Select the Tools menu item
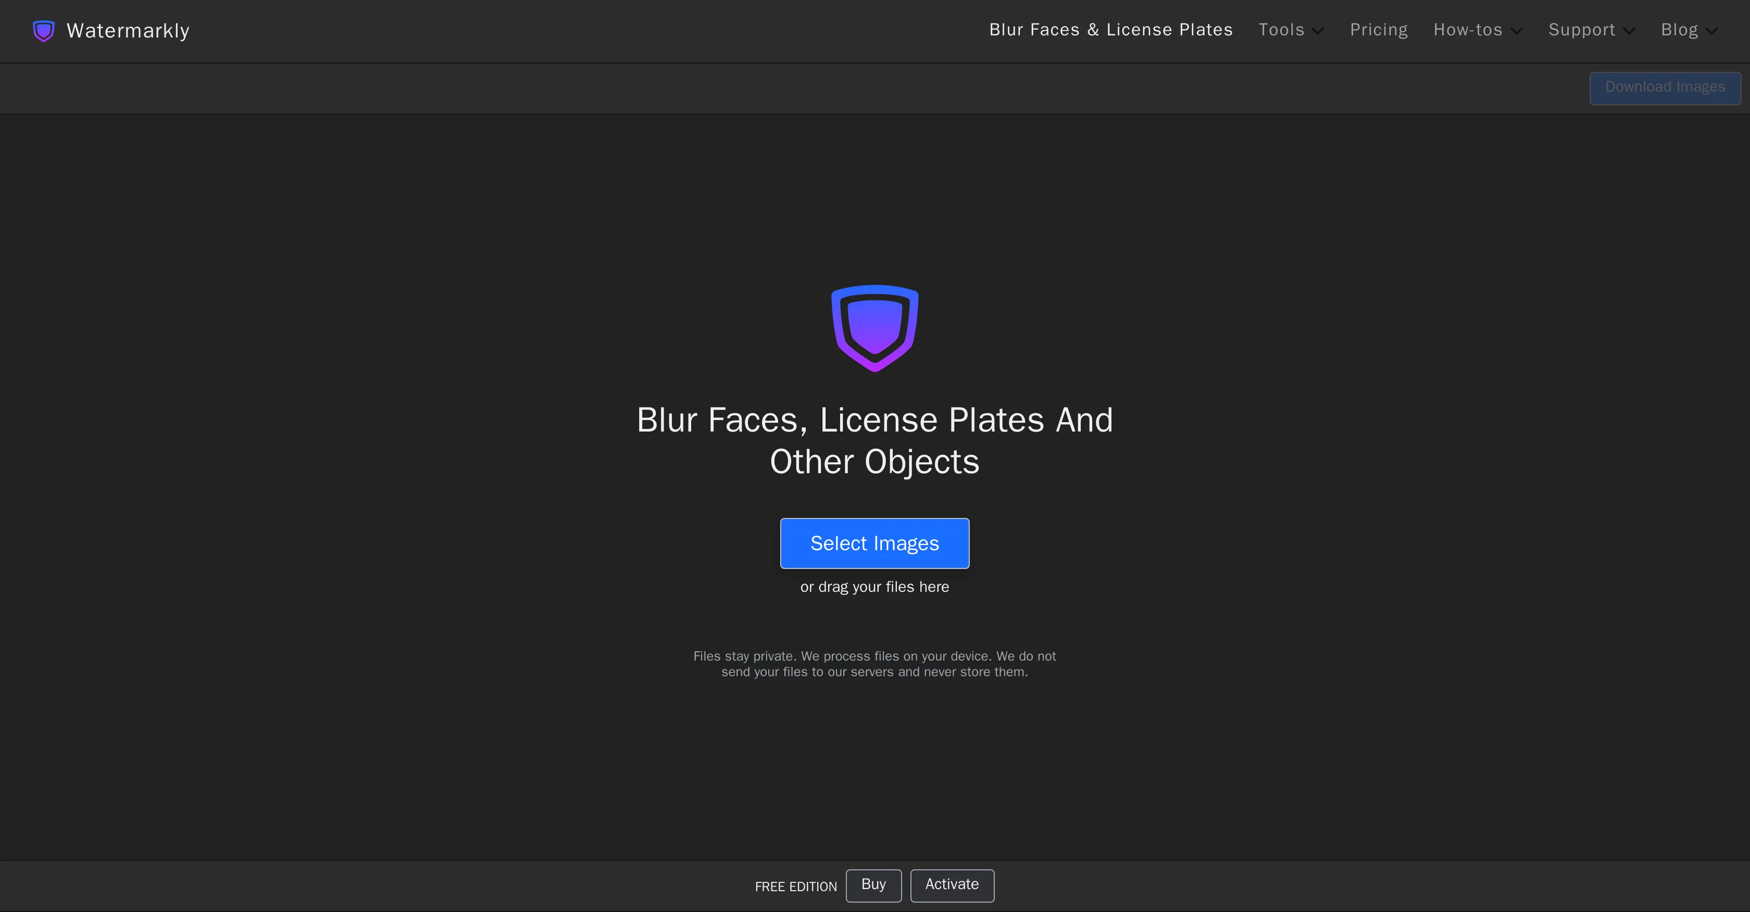 coord(1282,30)
